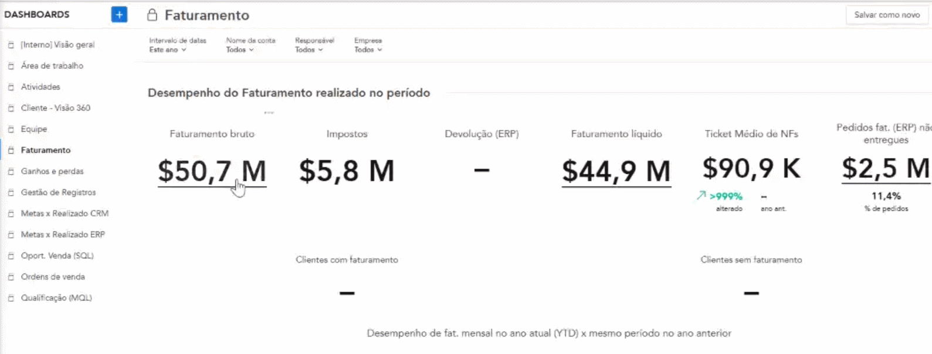This screenshot has width=932, height=354.
Task: Click the icon next to Equipe
Action: [11, 129]
